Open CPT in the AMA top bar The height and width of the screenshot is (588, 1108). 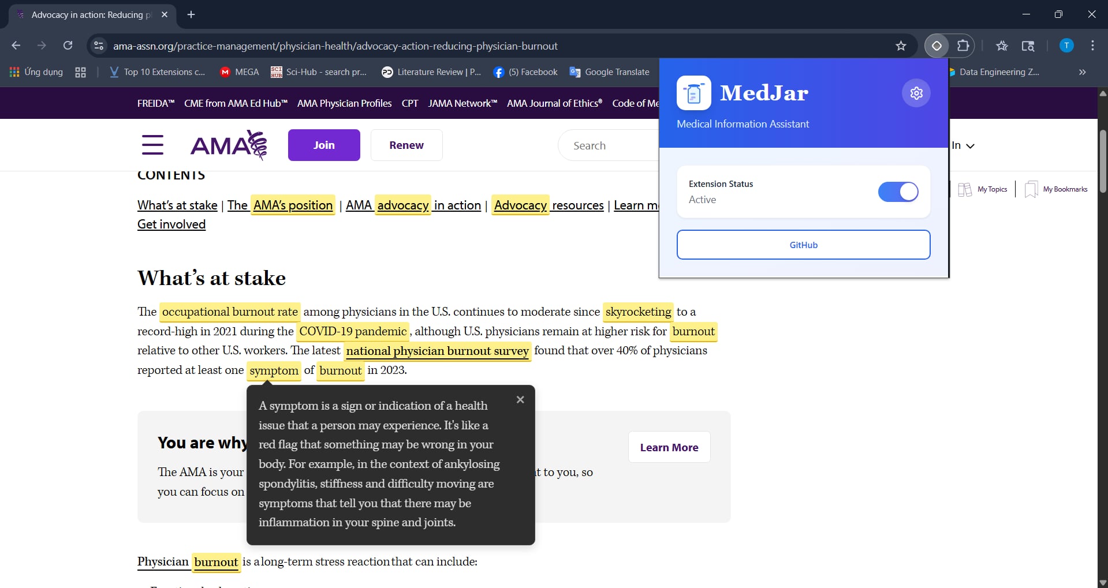[x=410, y=103]
